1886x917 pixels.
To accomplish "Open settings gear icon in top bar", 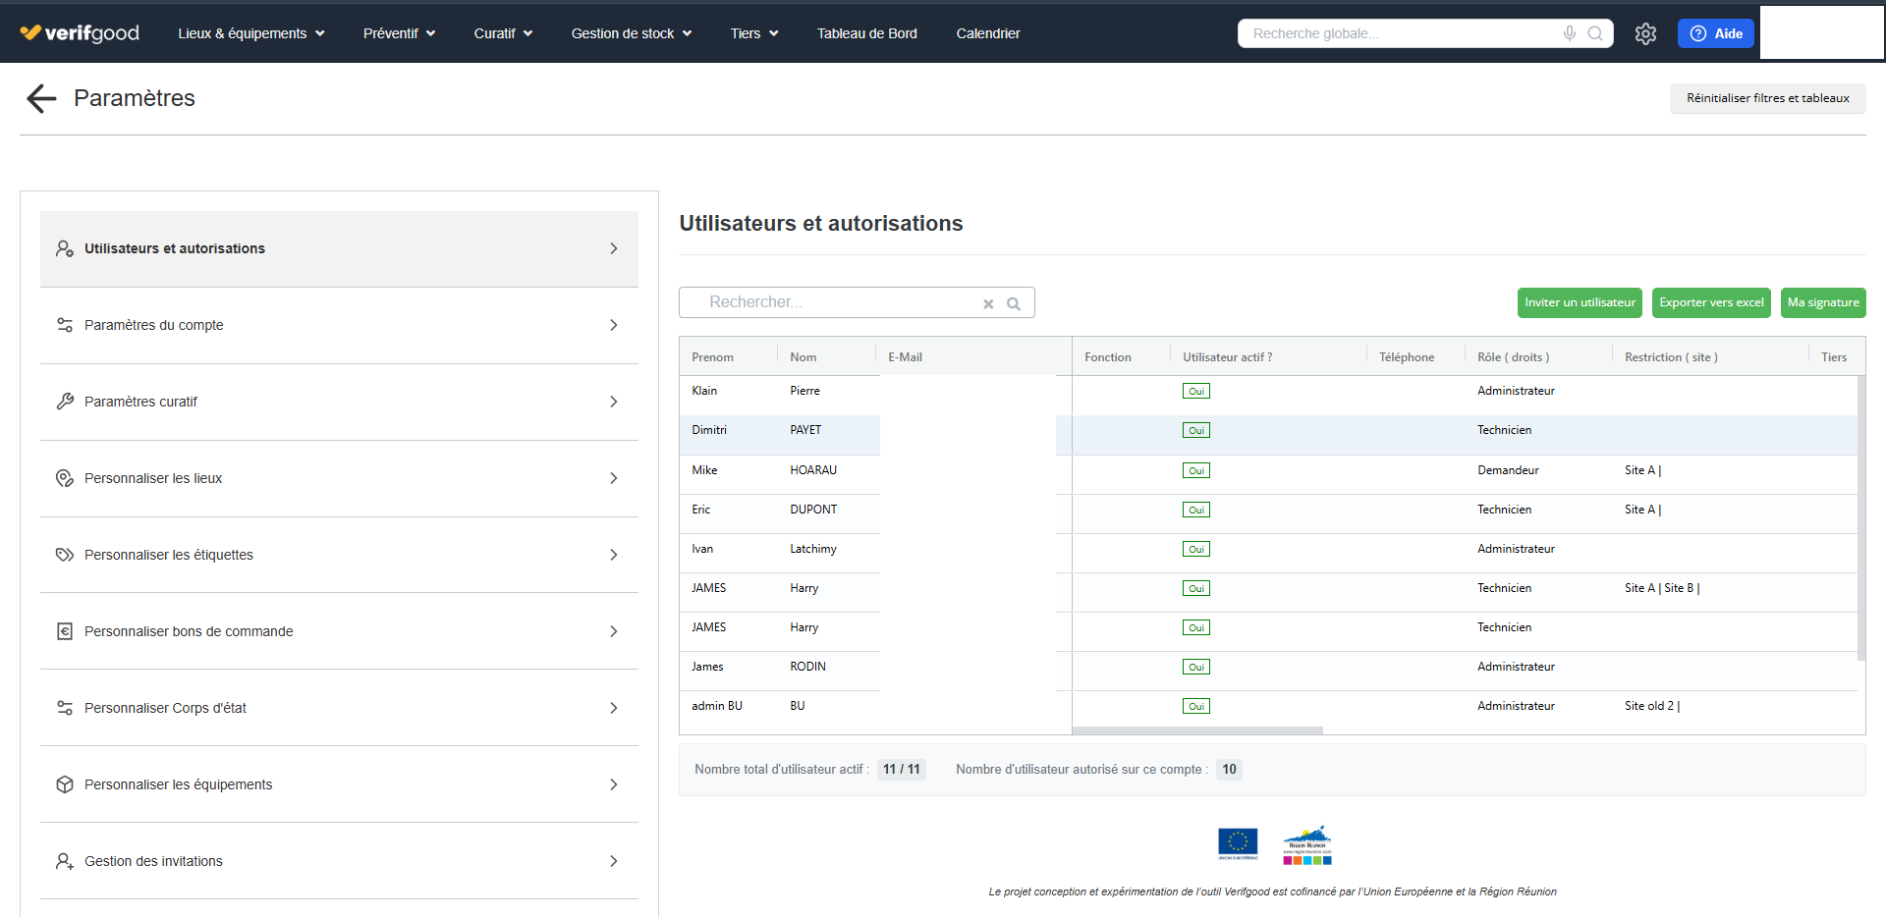I will click(1645, 33).
